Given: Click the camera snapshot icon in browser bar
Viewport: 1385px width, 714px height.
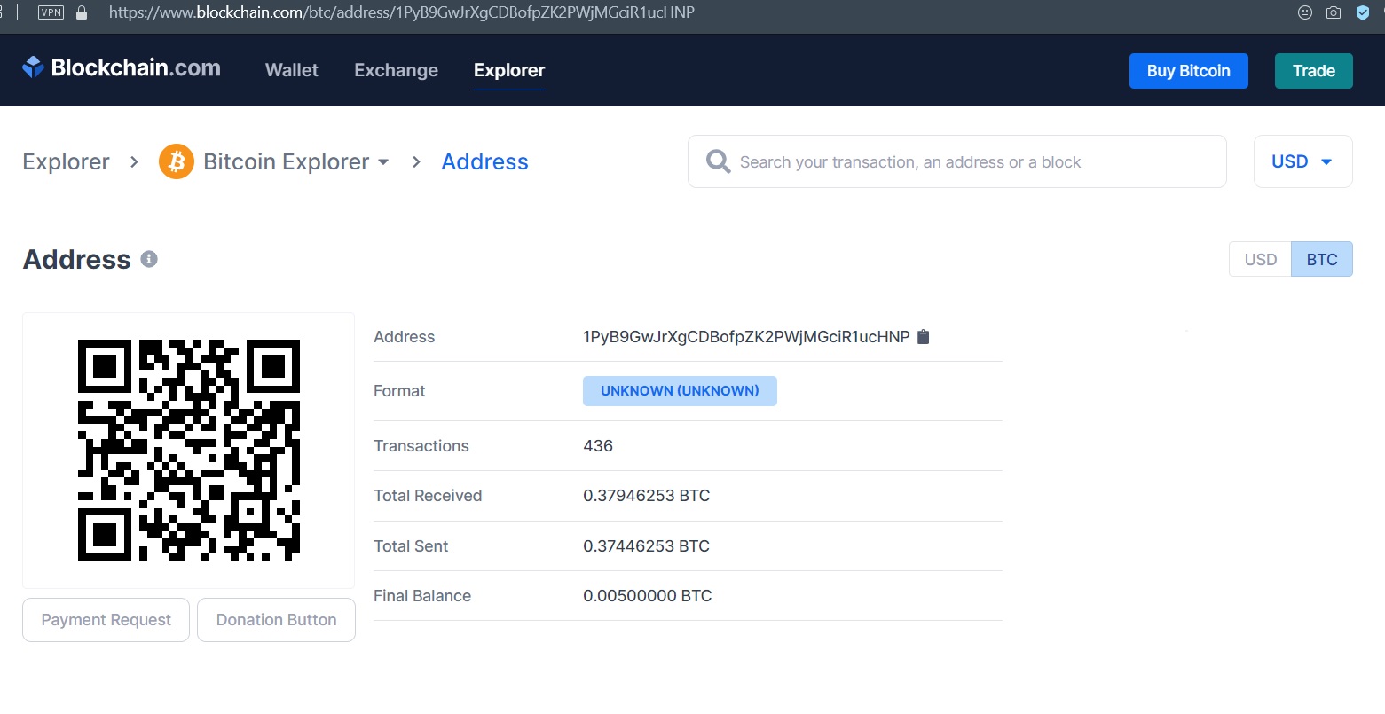Looking at the screenshot, I should pos(1333,12).
